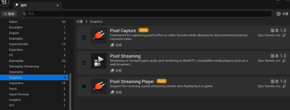
Task: Select the Geometry category
Action: click(x=34, y=72)
